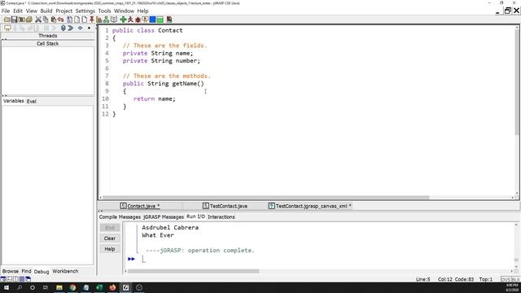The image size is (521, 293).
Task: Click on code line 'return name;'
Action: pyautogui.click(x=154, y=98)
